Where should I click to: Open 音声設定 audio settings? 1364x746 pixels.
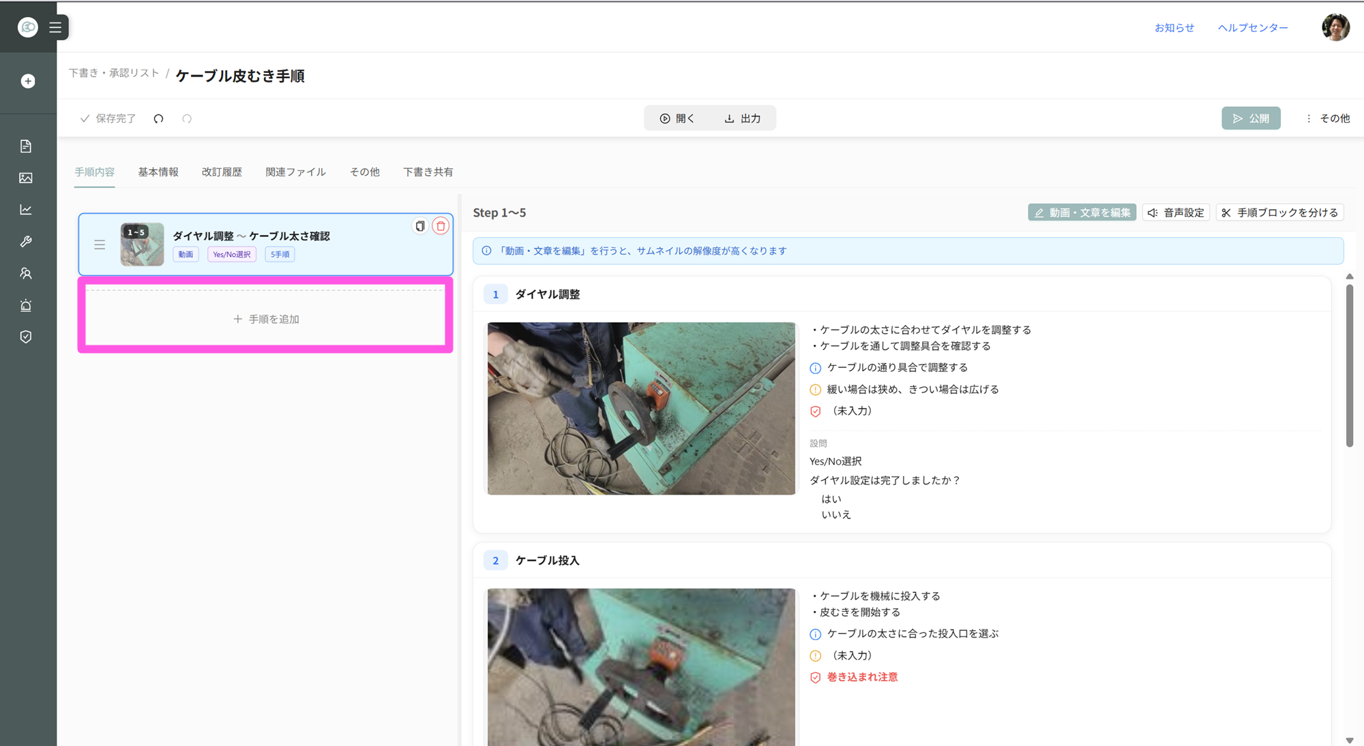(1176, 213)
